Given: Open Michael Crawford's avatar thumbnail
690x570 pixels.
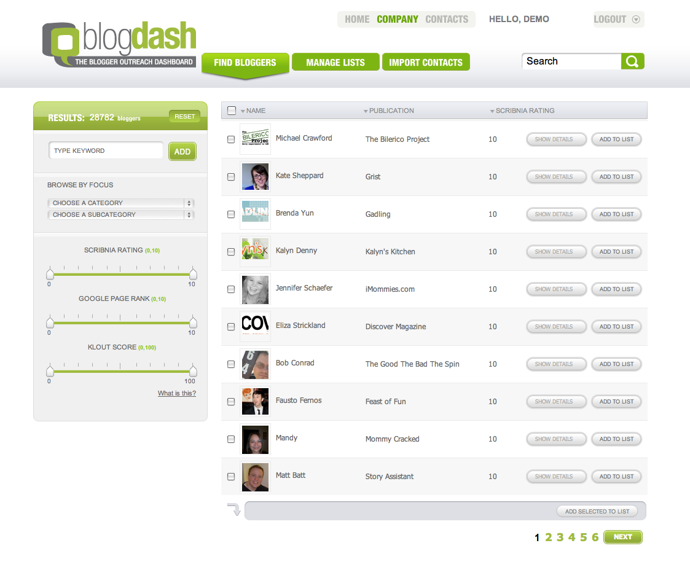Looking at the screenshot, I should tap(255, 139).
